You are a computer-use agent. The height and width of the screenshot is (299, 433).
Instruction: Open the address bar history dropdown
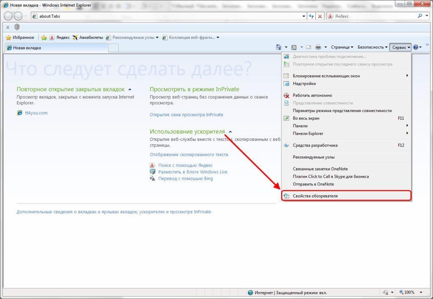click(304, 16)
